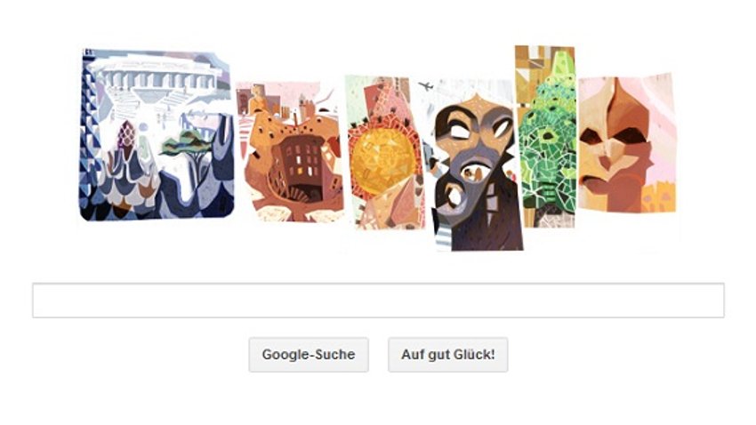This screenshot has height=425, width=756.
Task: Click the Auf gut Glück! button
Action: 448,355
